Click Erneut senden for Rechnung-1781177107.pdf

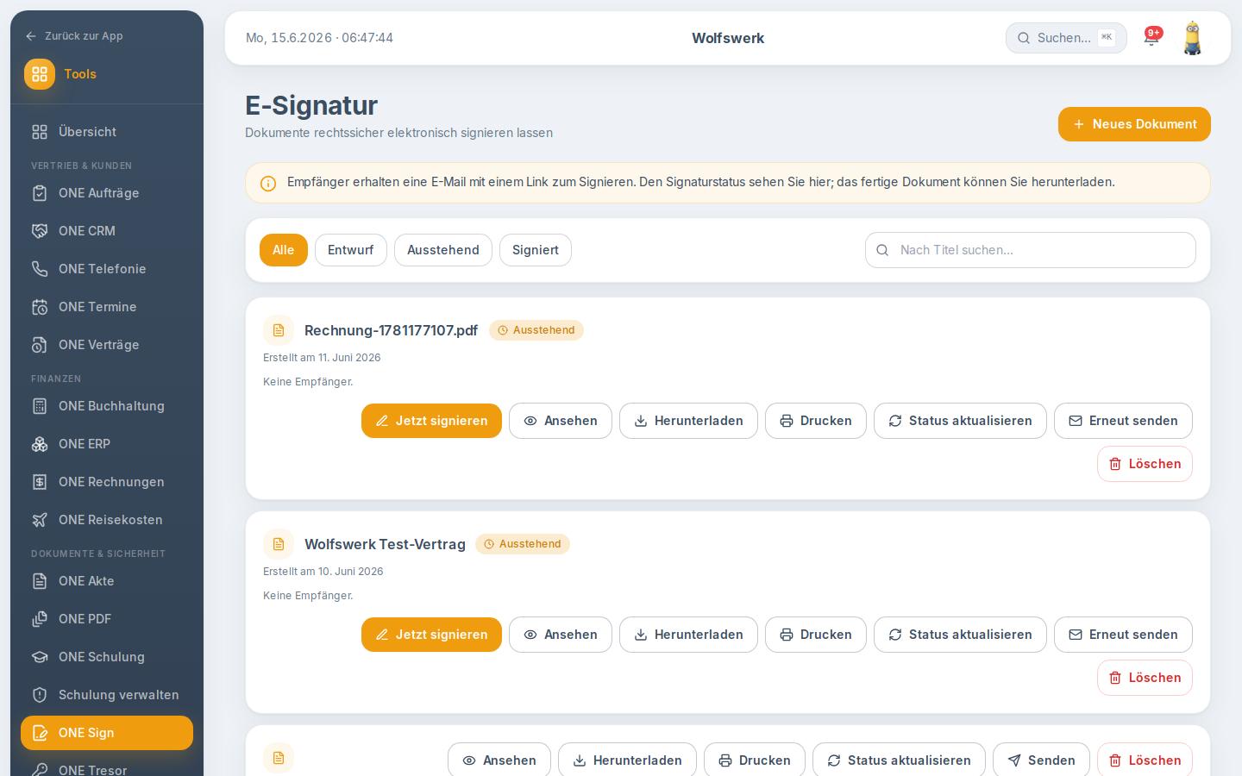click(x=1123, y=421)
